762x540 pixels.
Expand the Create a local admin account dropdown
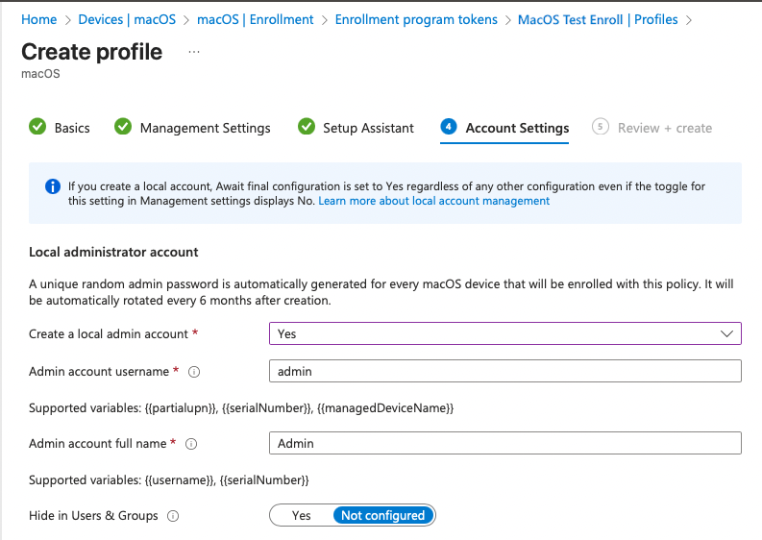click(504, 333)
